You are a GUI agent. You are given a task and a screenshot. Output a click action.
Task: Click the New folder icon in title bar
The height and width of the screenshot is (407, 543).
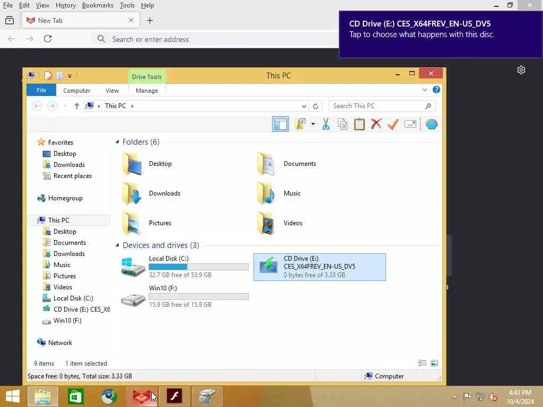click(59, 75)
